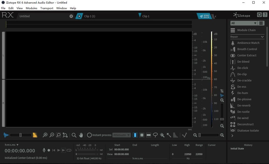Select the time-frequency selection tool

coord(142,135)
